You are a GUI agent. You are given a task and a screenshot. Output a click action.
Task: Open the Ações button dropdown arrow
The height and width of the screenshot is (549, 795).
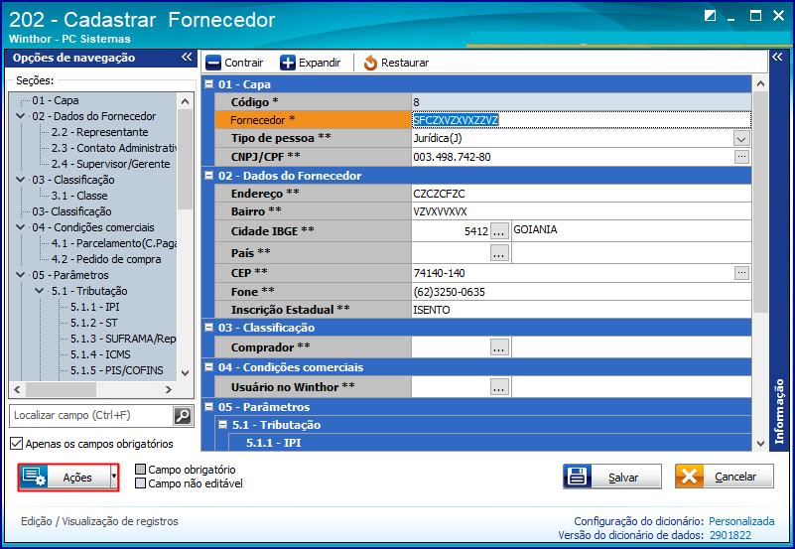coord(114,477)
